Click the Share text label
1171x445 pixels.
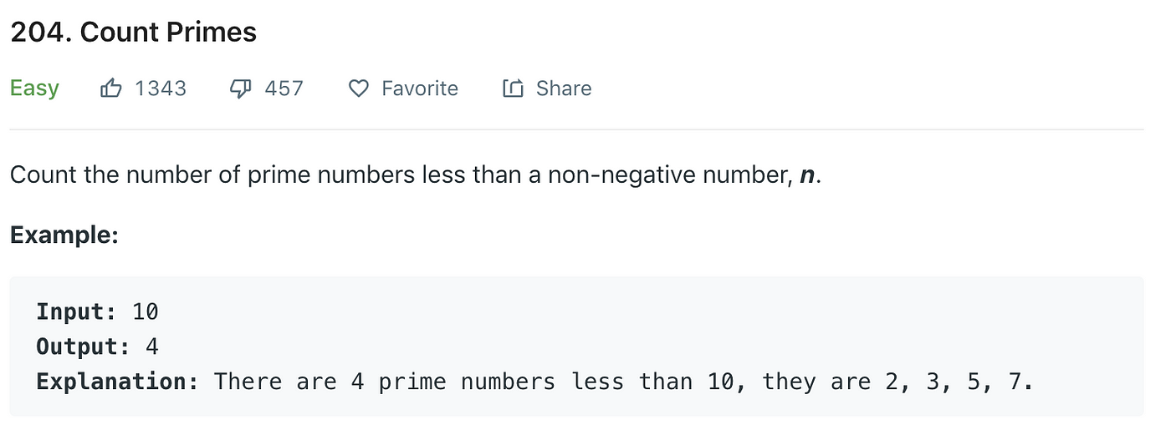[564, 88]
